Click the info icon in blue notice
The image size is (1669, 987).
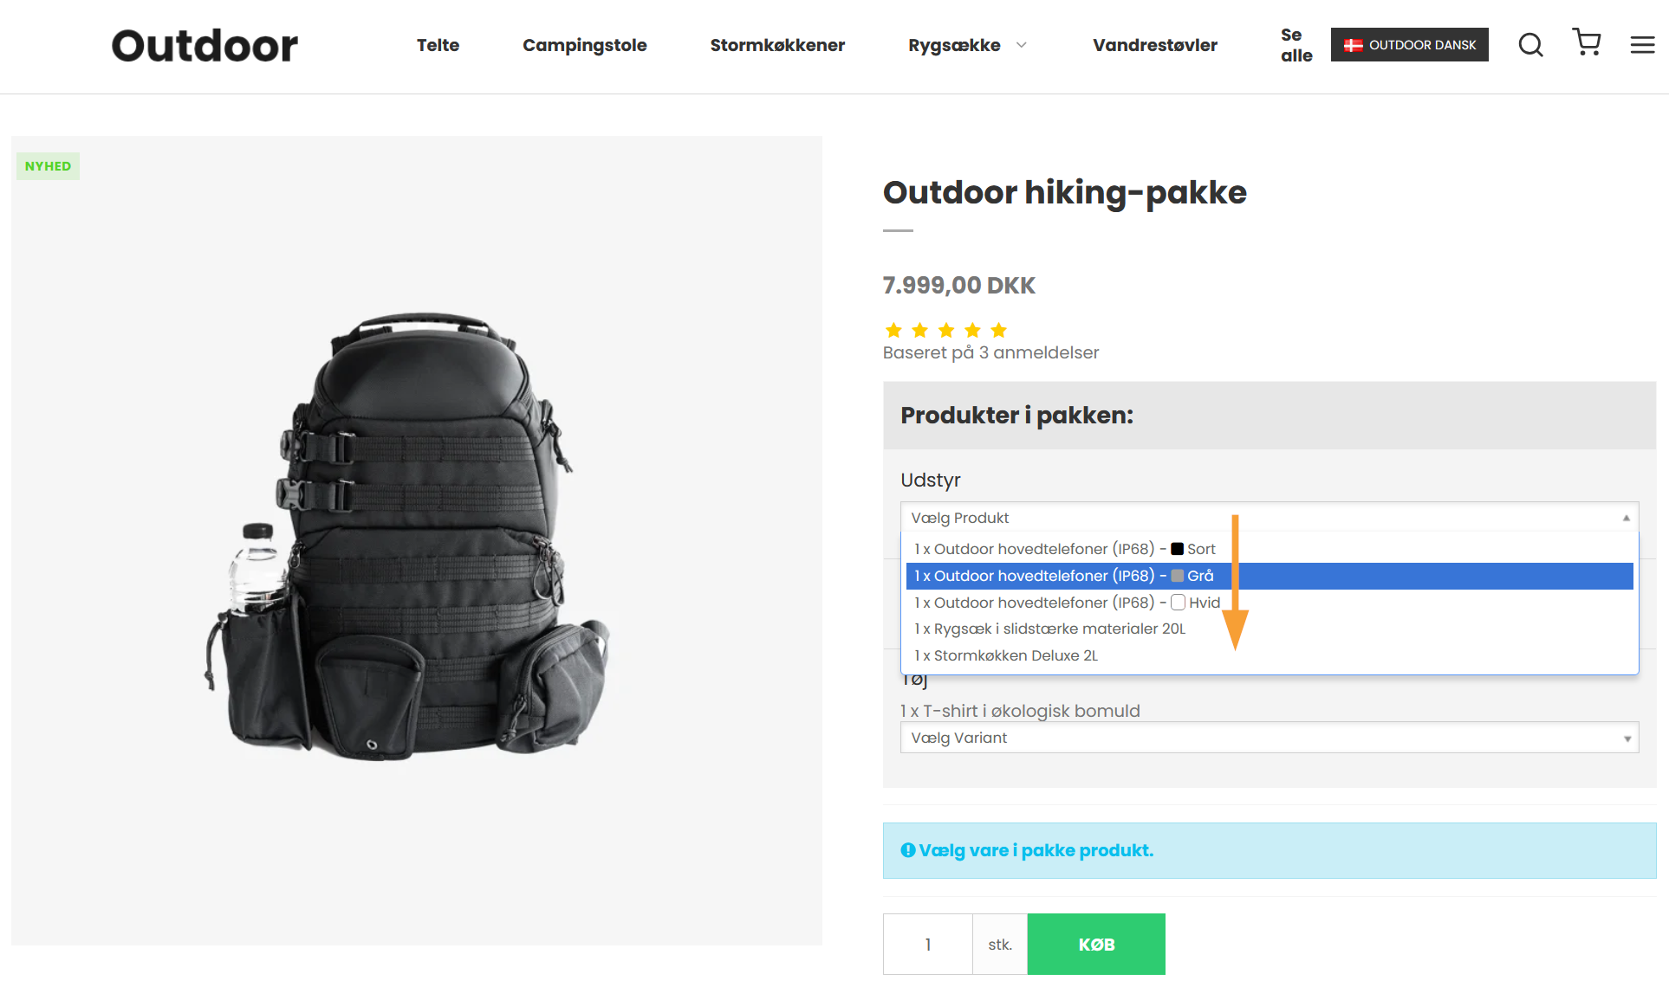click(907, 850)
